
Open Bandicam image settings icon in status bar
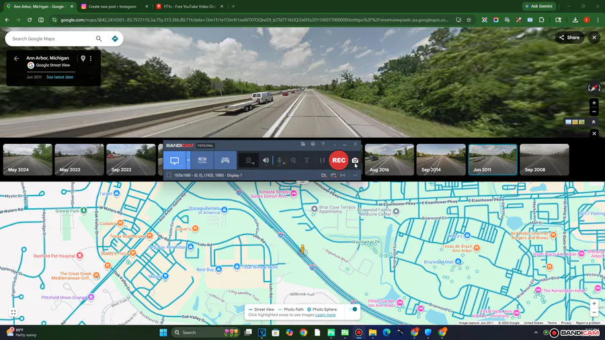tap(333, 175)
